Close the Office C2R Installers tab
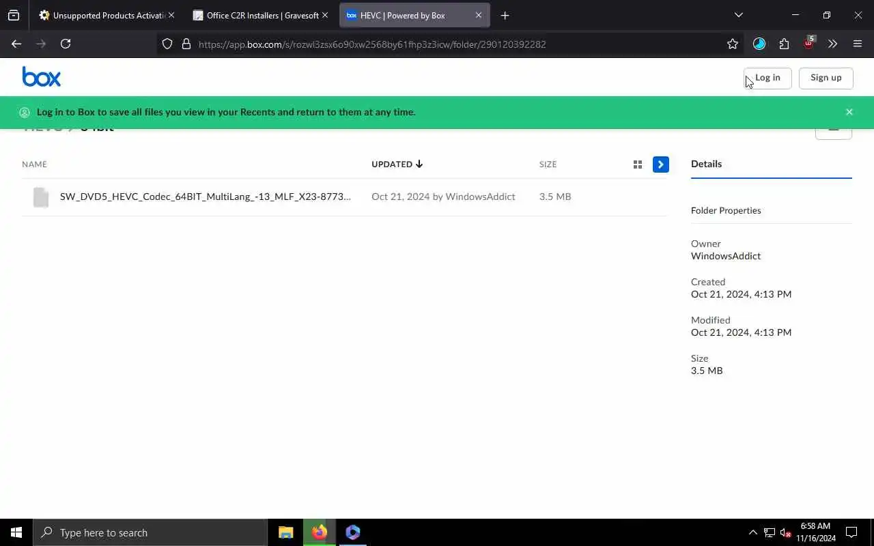The height and width of the screenshot is (546, 874). coord(324,15)
